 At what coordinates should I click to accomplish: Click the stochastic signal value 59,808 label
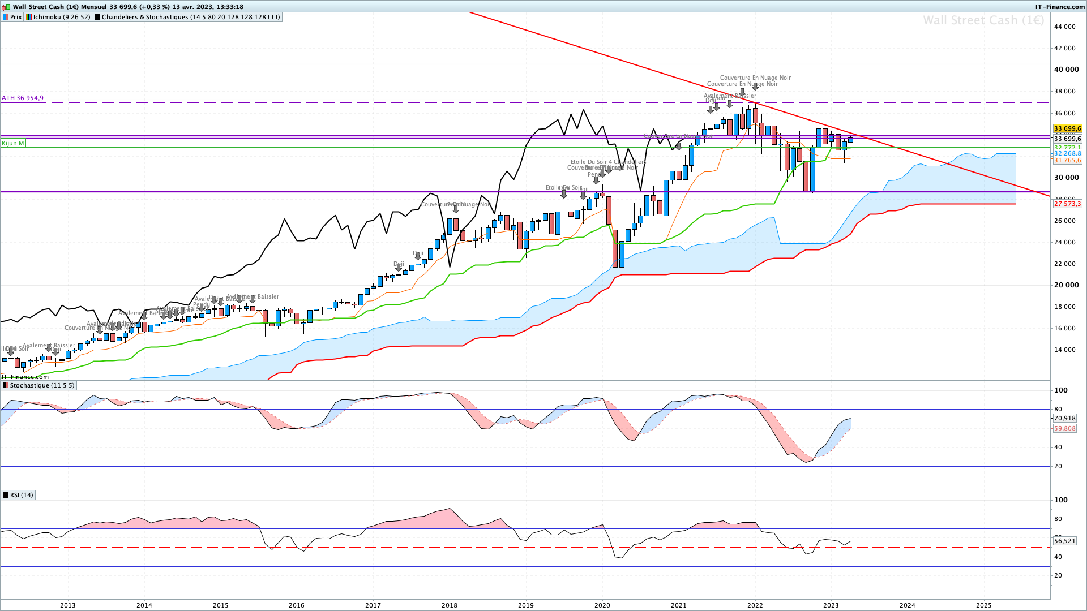(x=1064, y=428)
